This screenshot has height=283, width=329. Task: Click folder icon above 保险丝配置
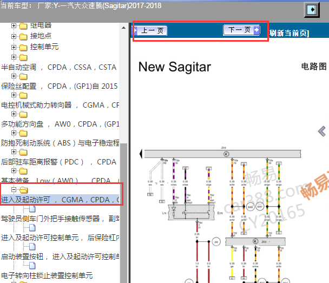(23, 77)
